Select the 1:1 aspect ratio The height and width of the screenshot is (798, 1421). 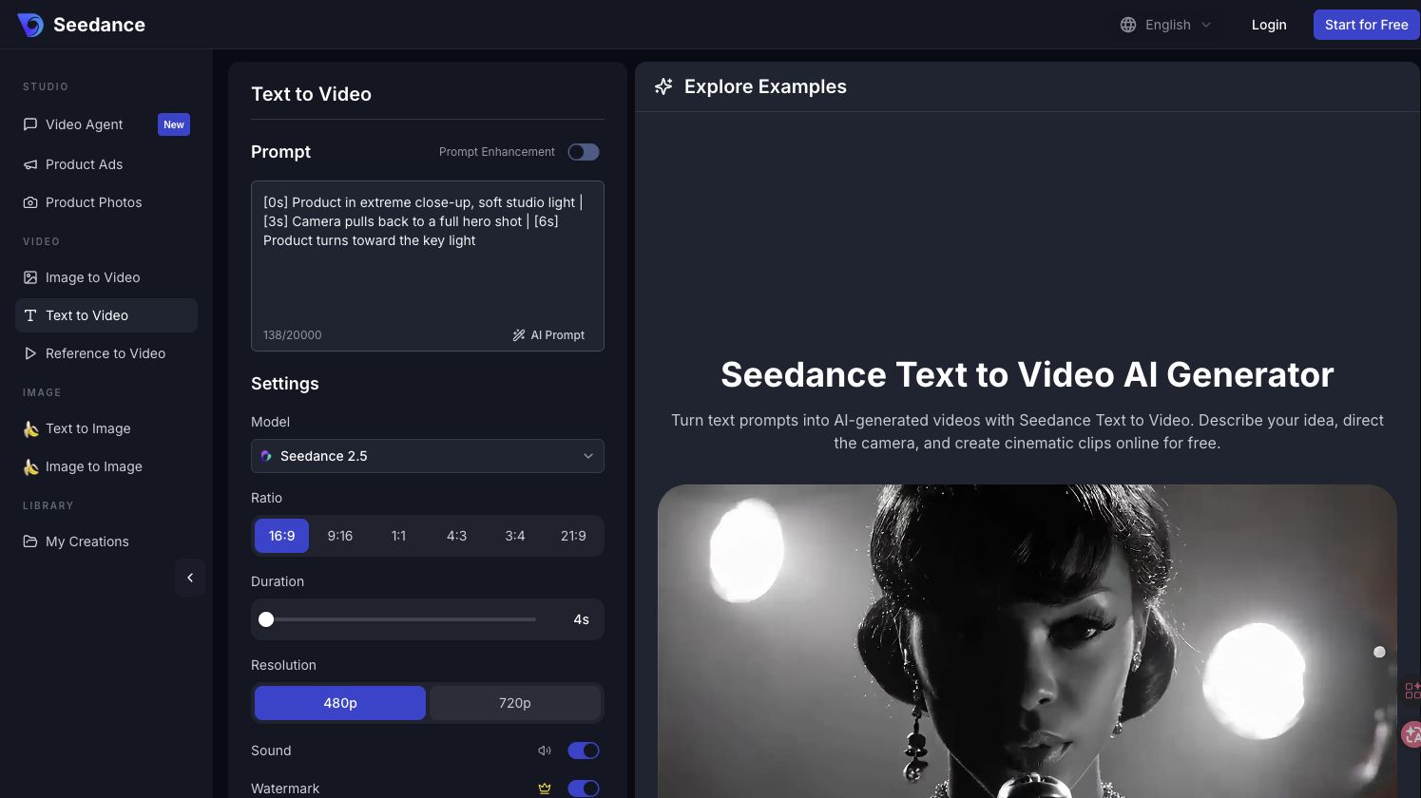(x=398, y=536)
